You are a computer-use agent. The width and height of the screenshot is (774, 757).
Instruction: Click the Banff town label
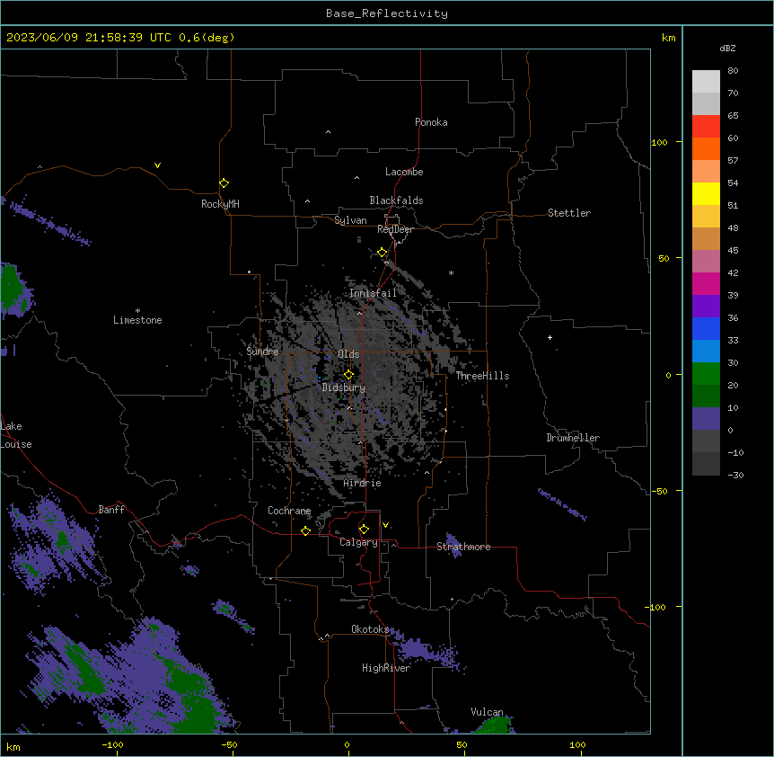point(111,510)
